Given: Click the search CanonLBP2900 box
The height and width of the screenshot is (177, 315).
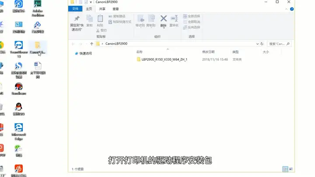Looking at the screenshot, I should coord(279,44).
